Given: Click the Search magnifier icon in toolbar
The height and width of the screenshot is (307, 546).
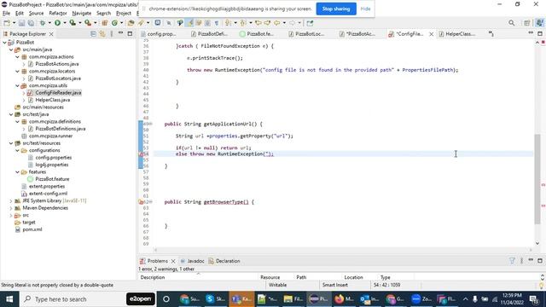Looking at the screenshot, I should coord(511,23).
